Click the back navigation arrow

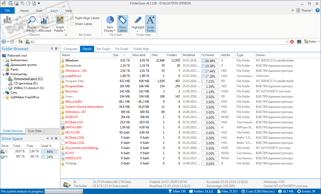(x=4, y=42)
